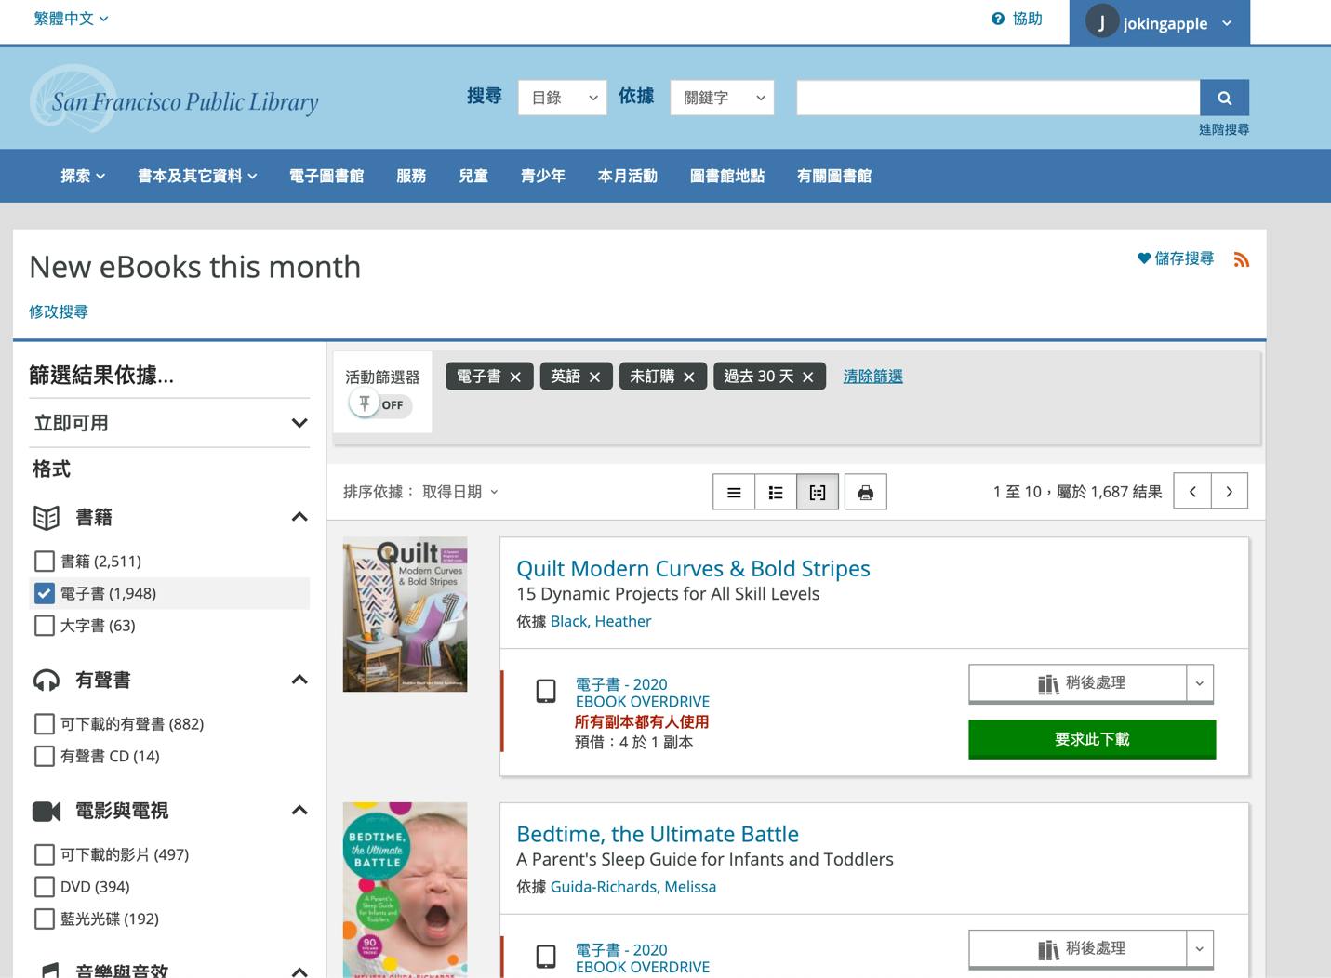Collapse the 電影與電視 format section
Viewport: 1331px width, 978px height.
pyautogui.click(x=299, y=811)
